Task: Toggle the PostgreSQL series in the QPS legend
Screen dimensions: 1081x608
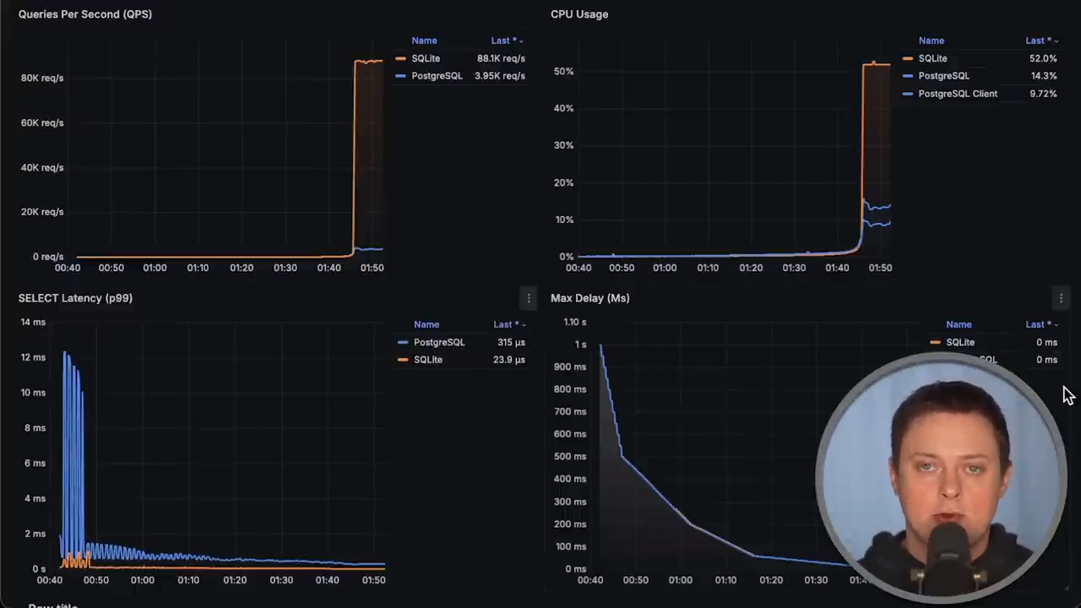Action: click(x=437, y=76)
